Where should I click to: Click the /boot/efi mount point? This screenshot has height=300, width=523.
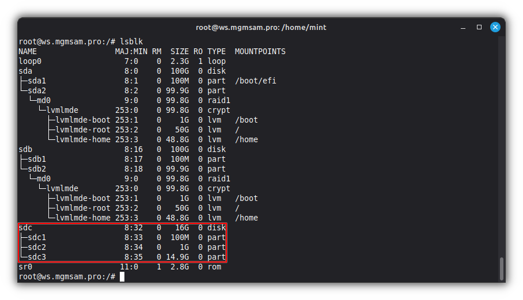(x=255, y=81)
